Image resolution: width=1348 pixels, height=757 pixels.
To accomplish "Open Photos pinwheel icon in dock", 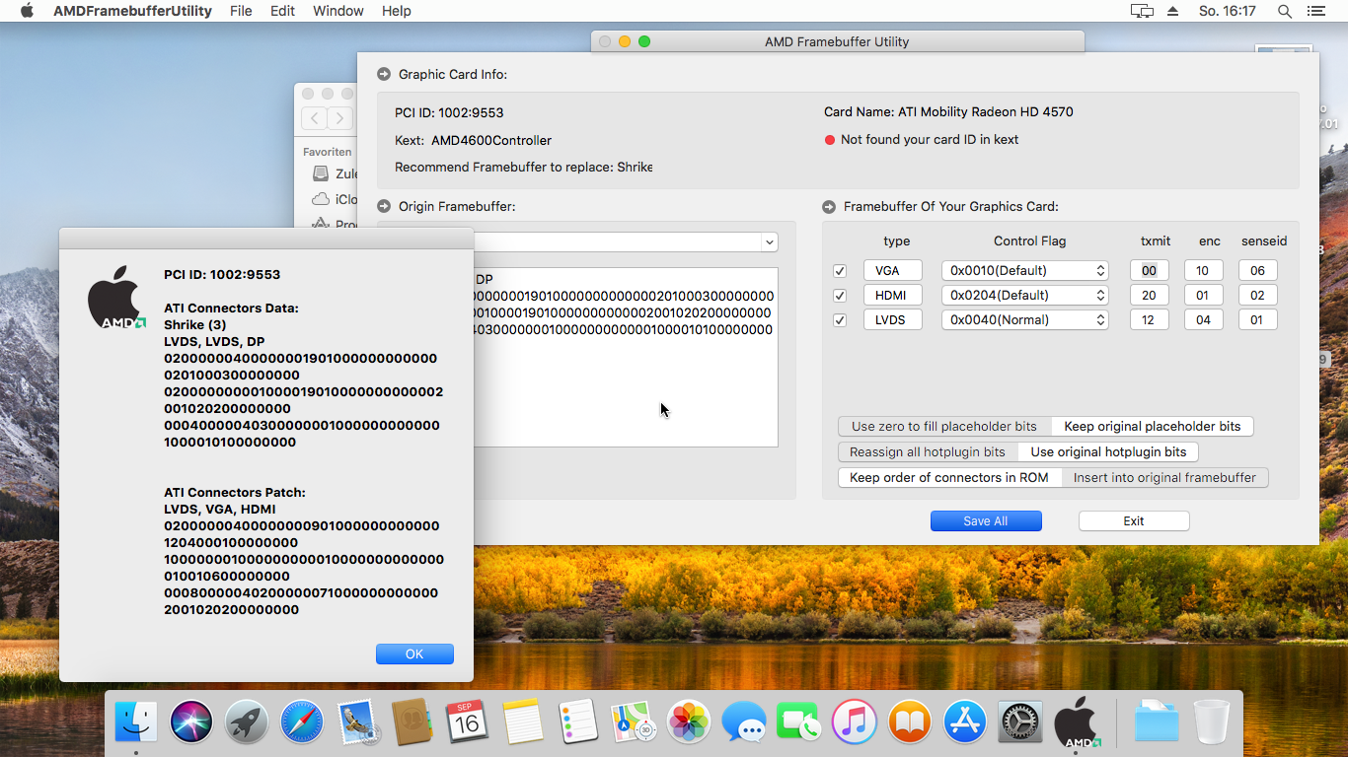I will pos(689,722).
